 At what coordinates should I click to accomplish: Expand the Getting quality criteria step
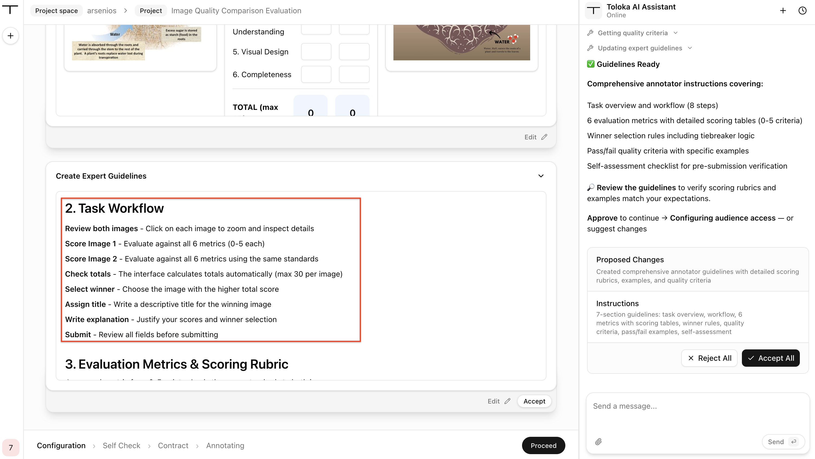[x=632, y=33]
